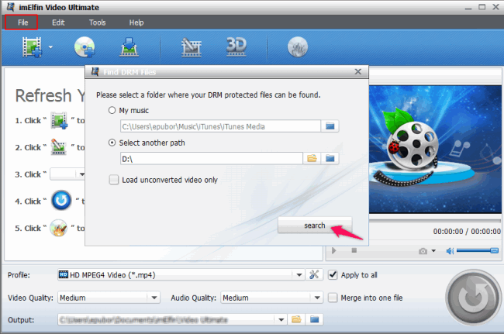This screenshot has height=334, width=504.
Task: Open profile settings scissors-wrench icon
Action: coord(314,274)
